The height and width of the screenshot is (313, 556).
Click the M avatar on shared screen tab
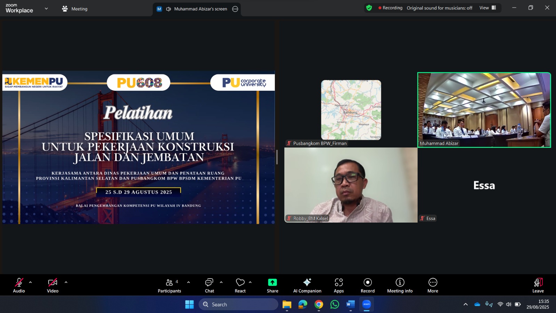point(159,9)
